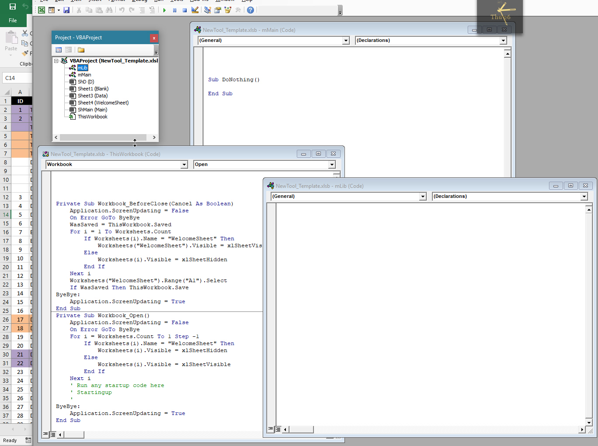Click the blue Help question mark icon
The height and width of the screenshot is (446, 598).
[250, 10]
